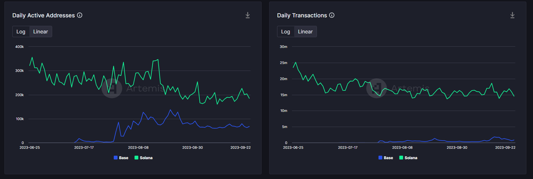Click the 30m label on Transactions y-axis
The height and width of the screenshot is (179, 533).
[x=283, y=47]
